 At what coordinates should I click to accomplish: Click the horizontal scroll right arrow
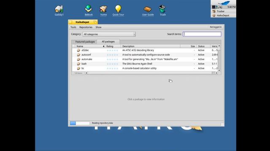(216, 73)
